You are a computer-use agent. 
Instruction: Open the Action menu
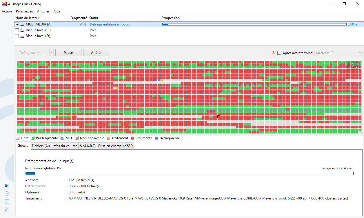point(7,11)
